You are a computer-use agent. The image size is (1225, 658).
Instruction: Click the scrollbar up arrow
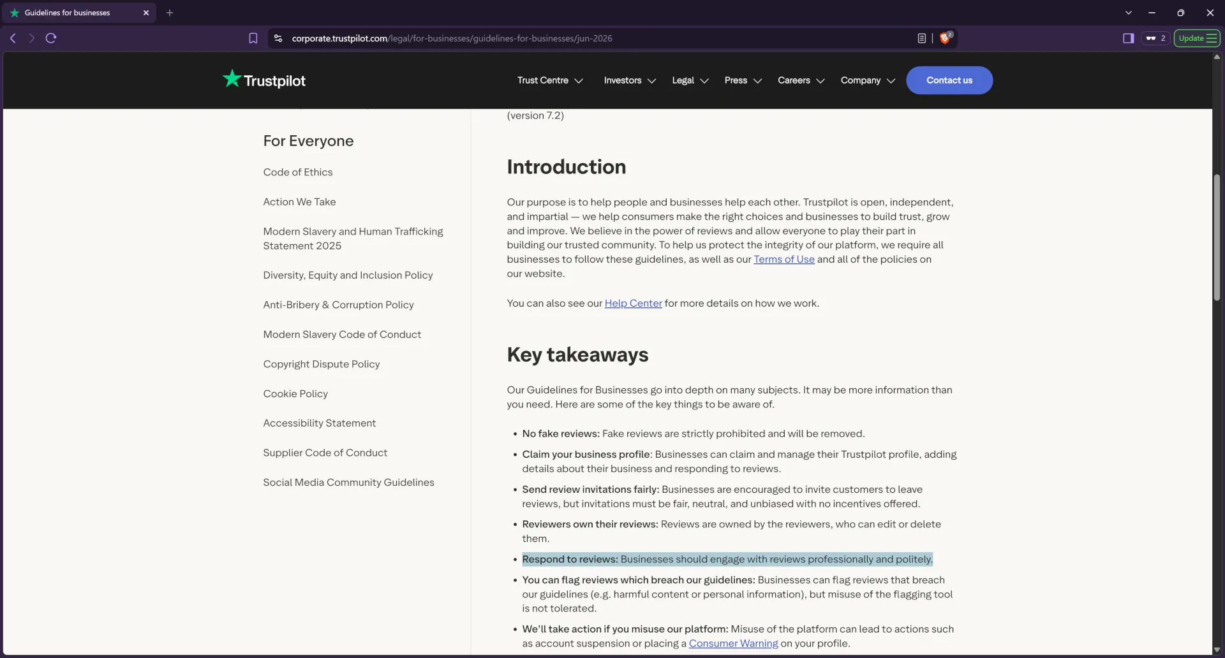(1217, 57)
